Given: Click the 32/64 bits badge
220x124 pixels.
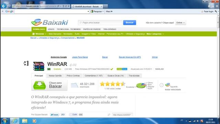Looking at the screenshot, I should [x=122, y=69].
